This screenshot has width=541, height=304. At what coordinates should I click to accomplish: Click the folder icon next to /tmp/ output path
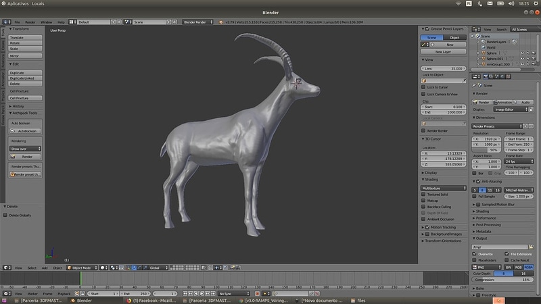(531, 247)
